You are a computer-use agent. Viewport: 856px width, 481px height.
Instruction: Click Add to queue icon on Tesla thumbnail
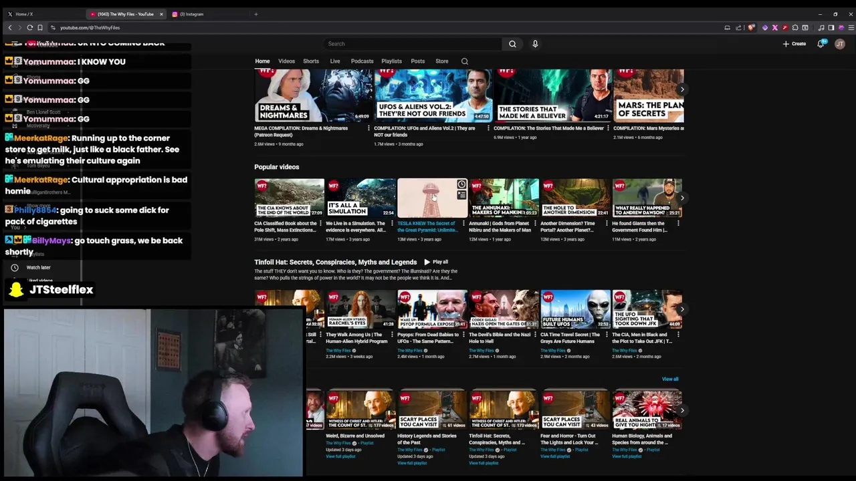coord(461,195)
